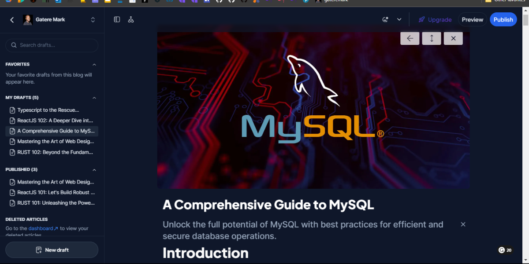Screen dimensions: 529x264
Task: Follow the dashboard link under Deleted Articles
Action: point(43,228)
